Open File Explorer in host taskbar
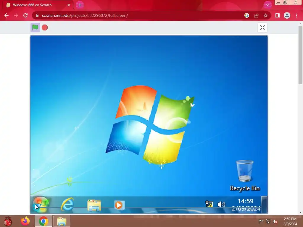 (x=62, y=221)
